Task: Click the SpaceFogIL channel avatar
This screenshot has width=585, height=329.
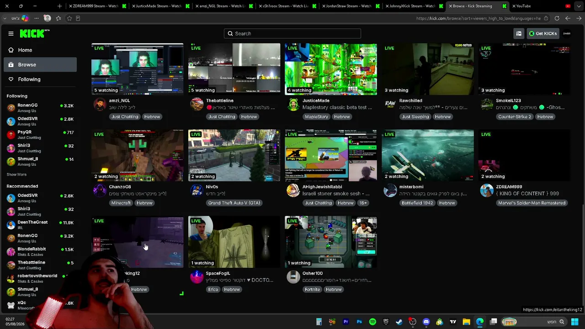Action: [x=197, y=277]
